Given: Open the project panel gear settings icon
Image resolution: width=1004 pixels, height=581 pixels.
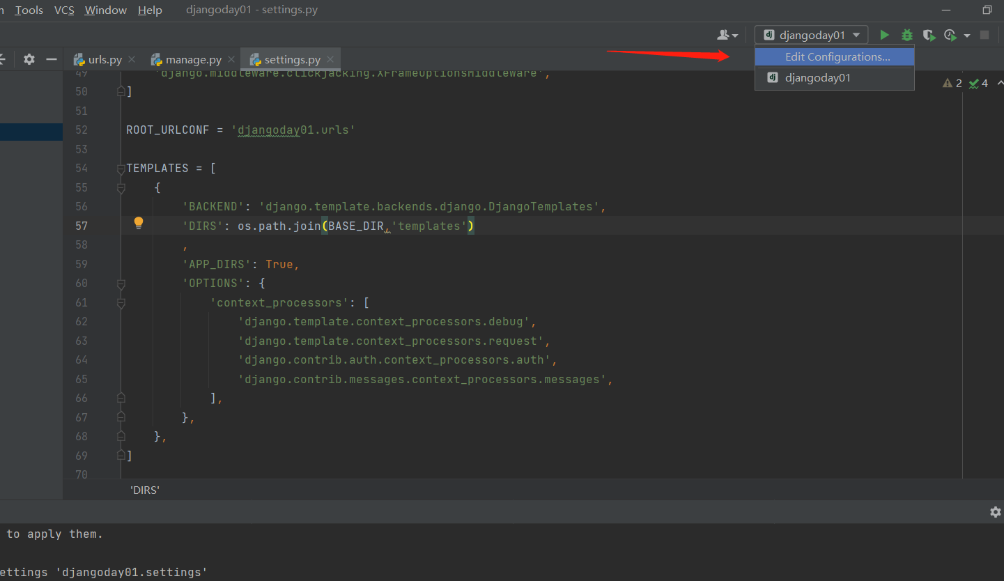Looking at the screenshot, I should pyautogui.click(x=29, y=59).
